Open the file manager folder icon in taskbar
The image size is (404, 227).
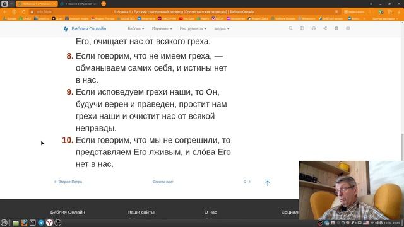16,223
